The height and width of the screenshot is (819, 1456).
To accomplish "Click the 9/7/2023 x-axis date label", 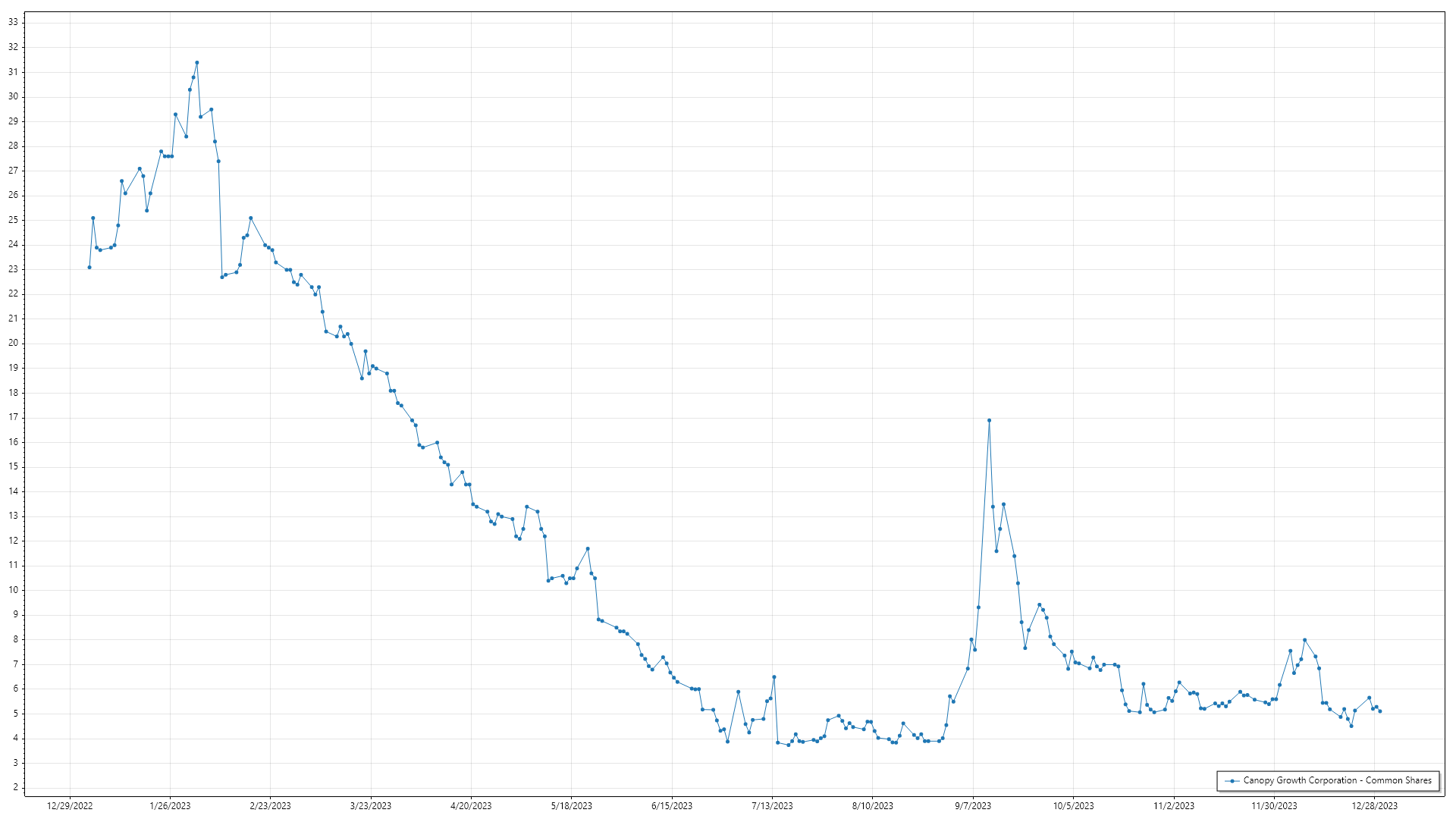I will point(973,806).
